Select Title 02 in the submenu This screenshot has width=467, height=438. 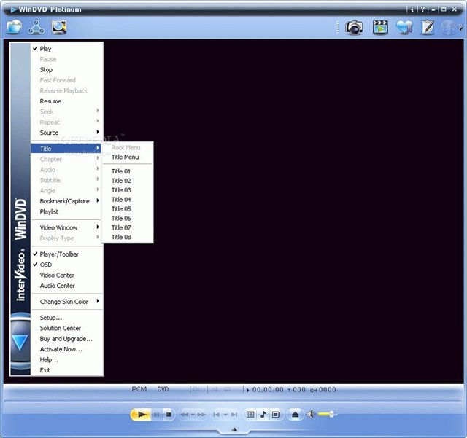click(128, 181)
